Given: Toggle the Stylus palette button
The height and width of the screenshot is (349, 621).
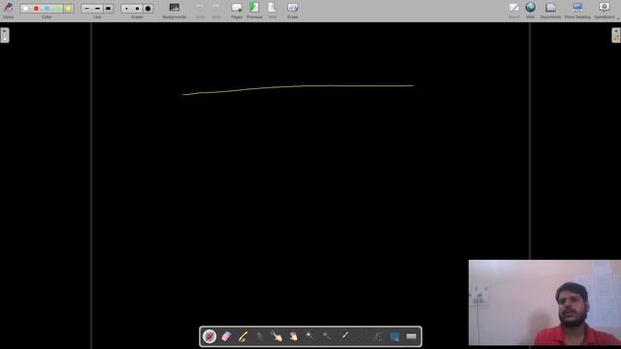Looking at the screenshot, I should (x=8, y=10).
